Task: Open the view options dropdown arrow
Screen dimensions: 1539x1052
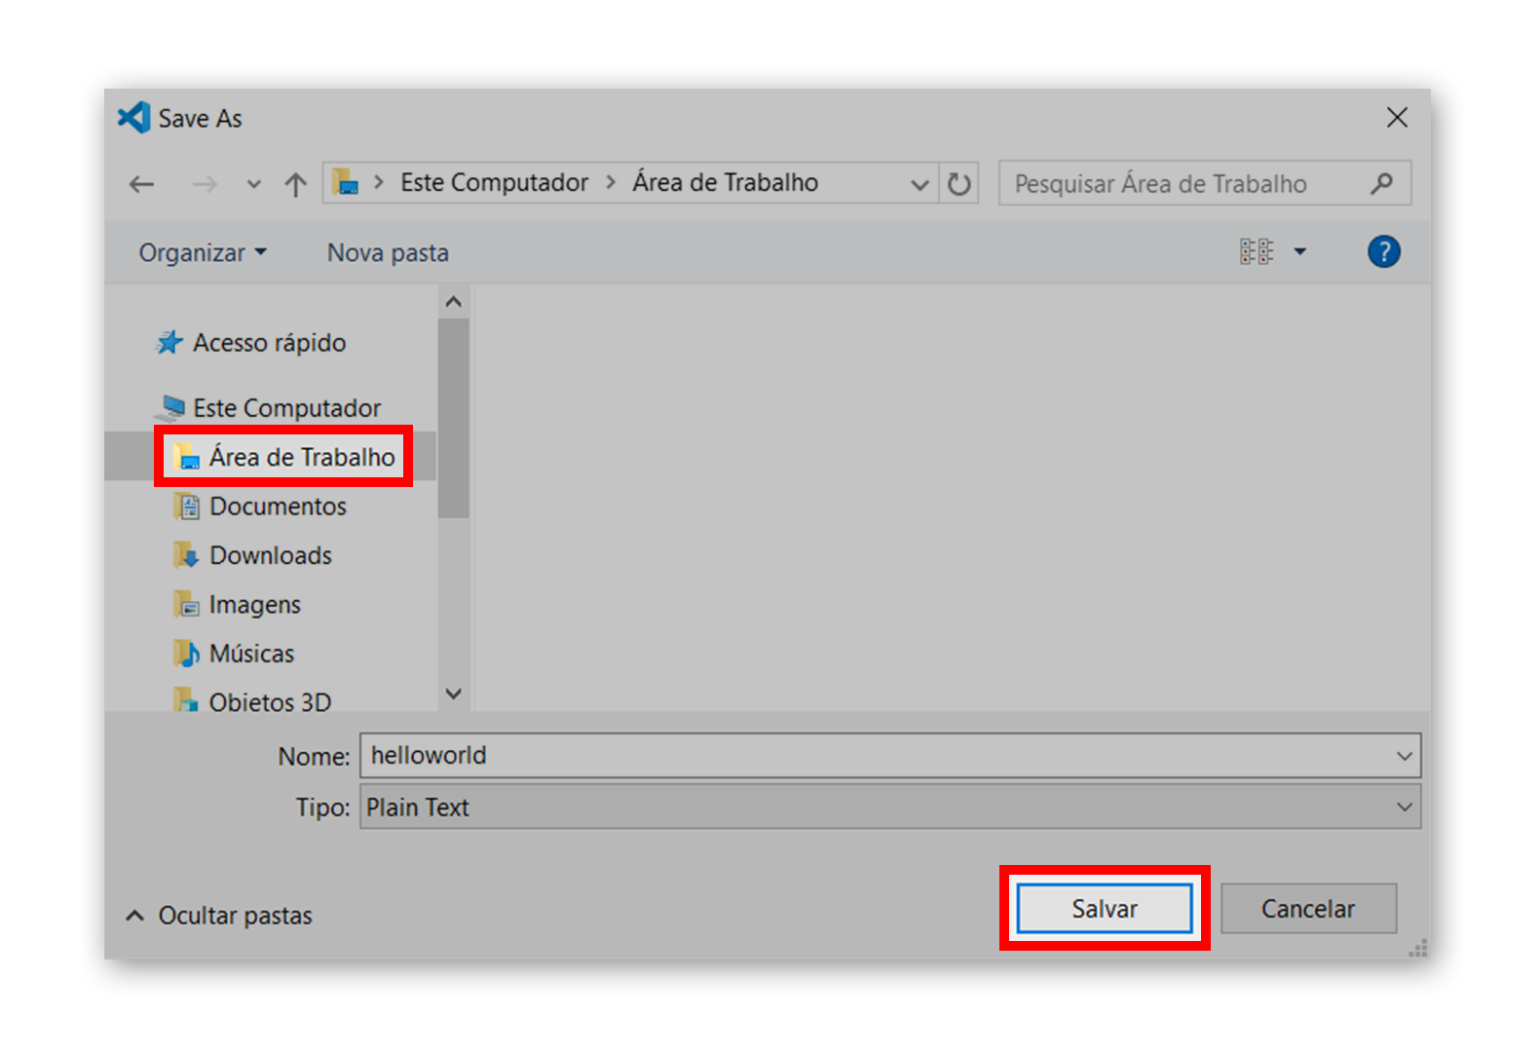Action: pos(1299,252)
